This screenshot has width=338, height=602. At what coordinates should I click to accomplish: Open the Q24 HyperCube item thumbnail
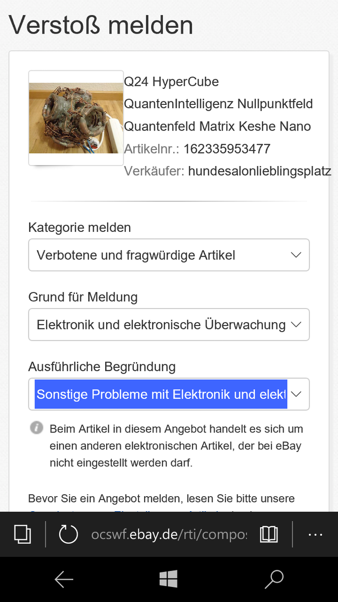pos(76,118)
